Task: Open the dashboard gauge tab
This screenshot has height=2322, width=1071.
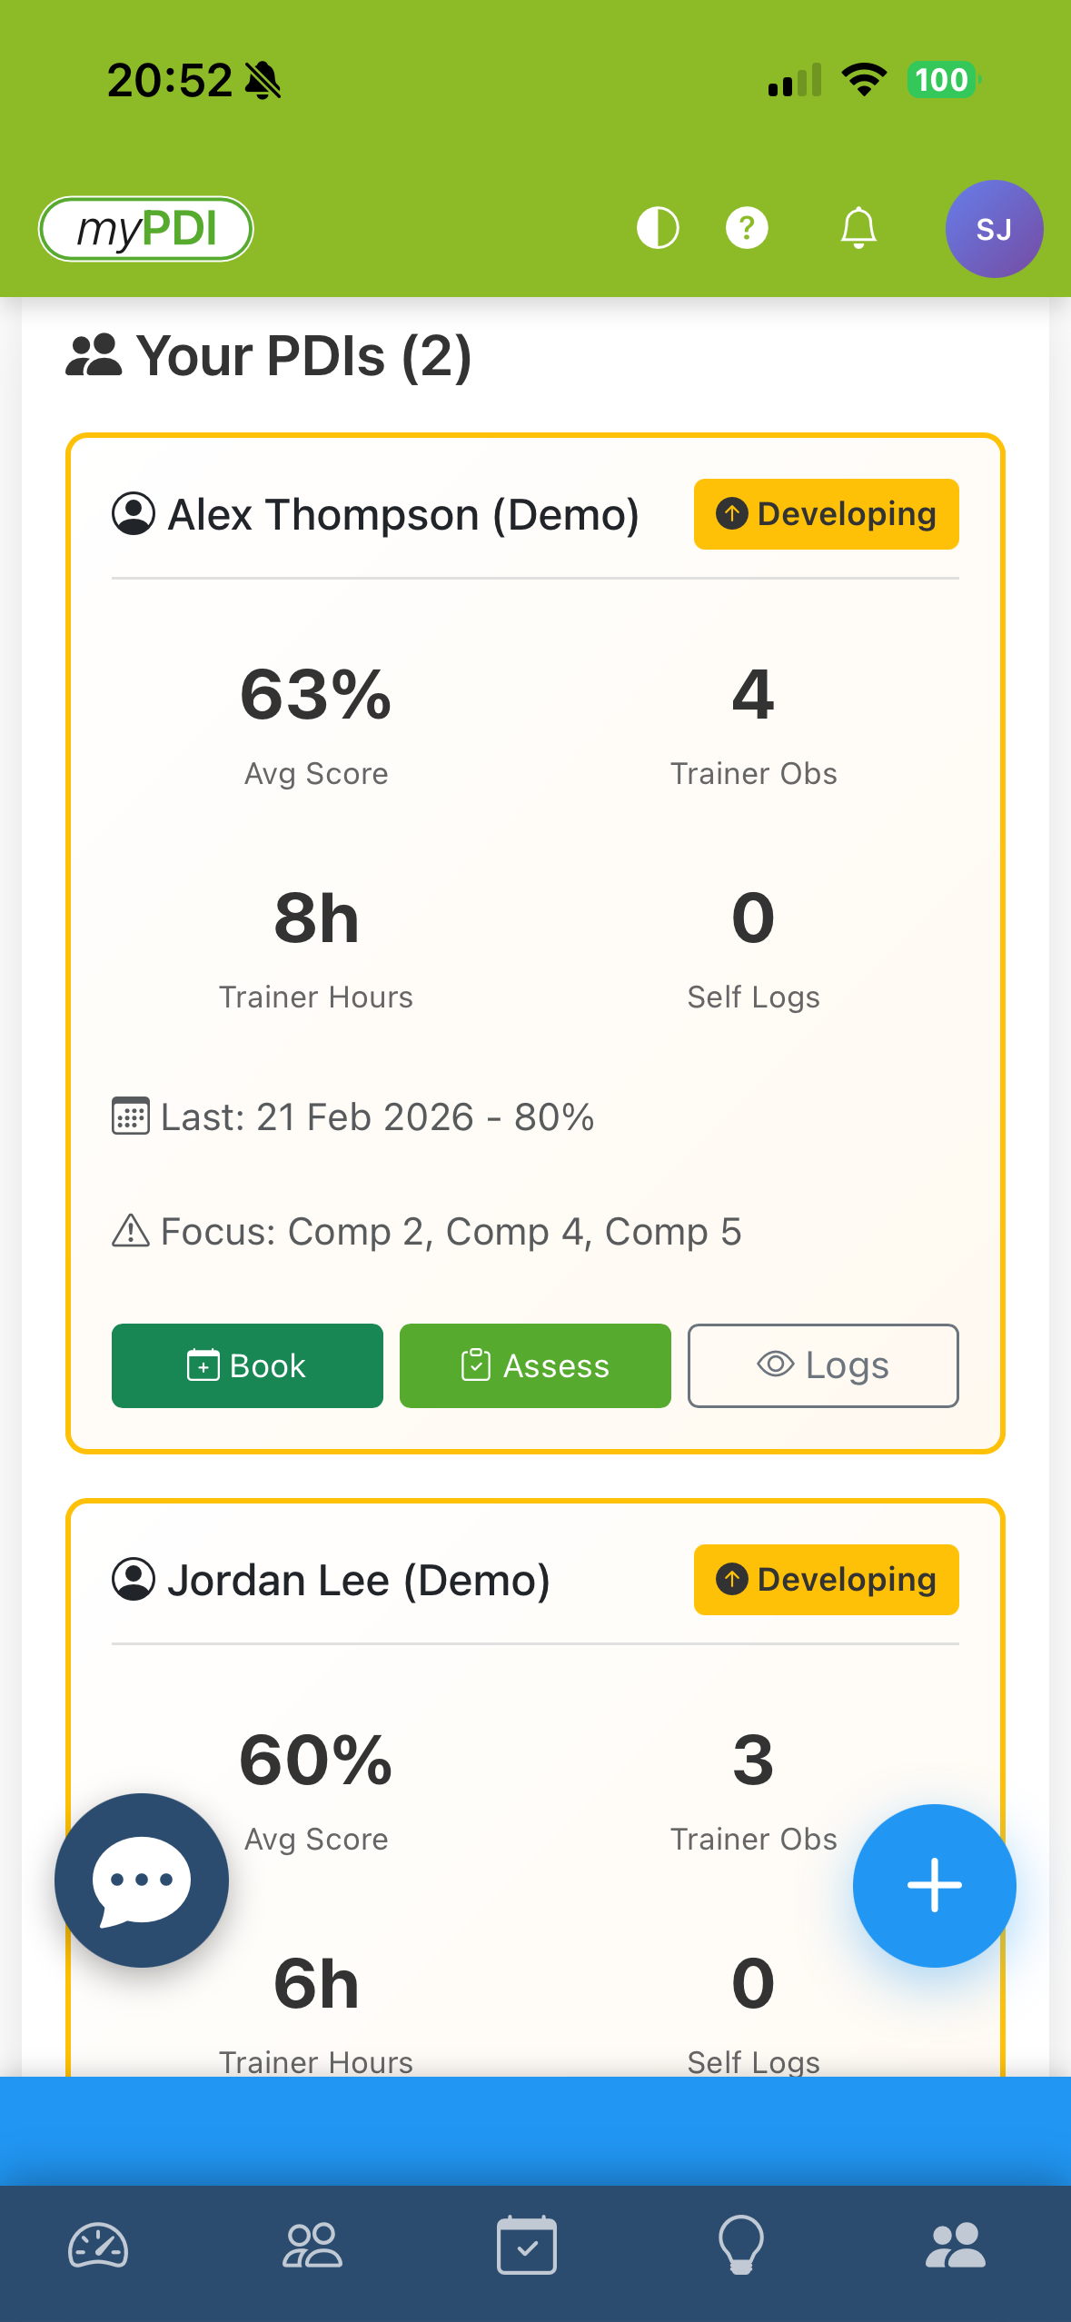Action: pyautogui.click(x=98, y=2246)
